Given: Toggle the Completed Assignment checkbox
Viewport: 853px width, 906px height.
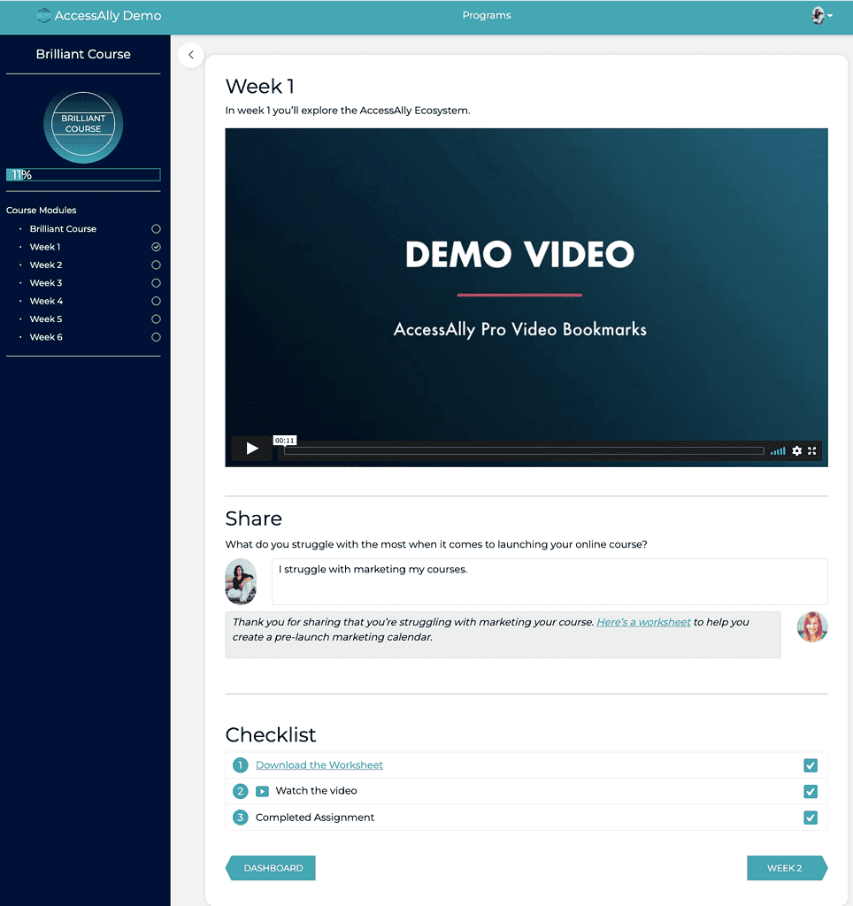Looking at the screenshot, I should [811, 818].
